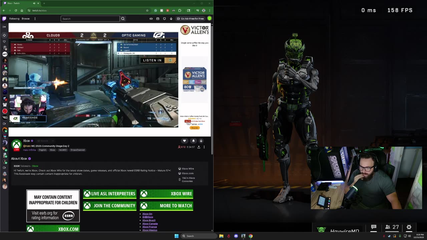Click the Windows taskbar Search box
This screenshot has width=427, height=240.
199,236
